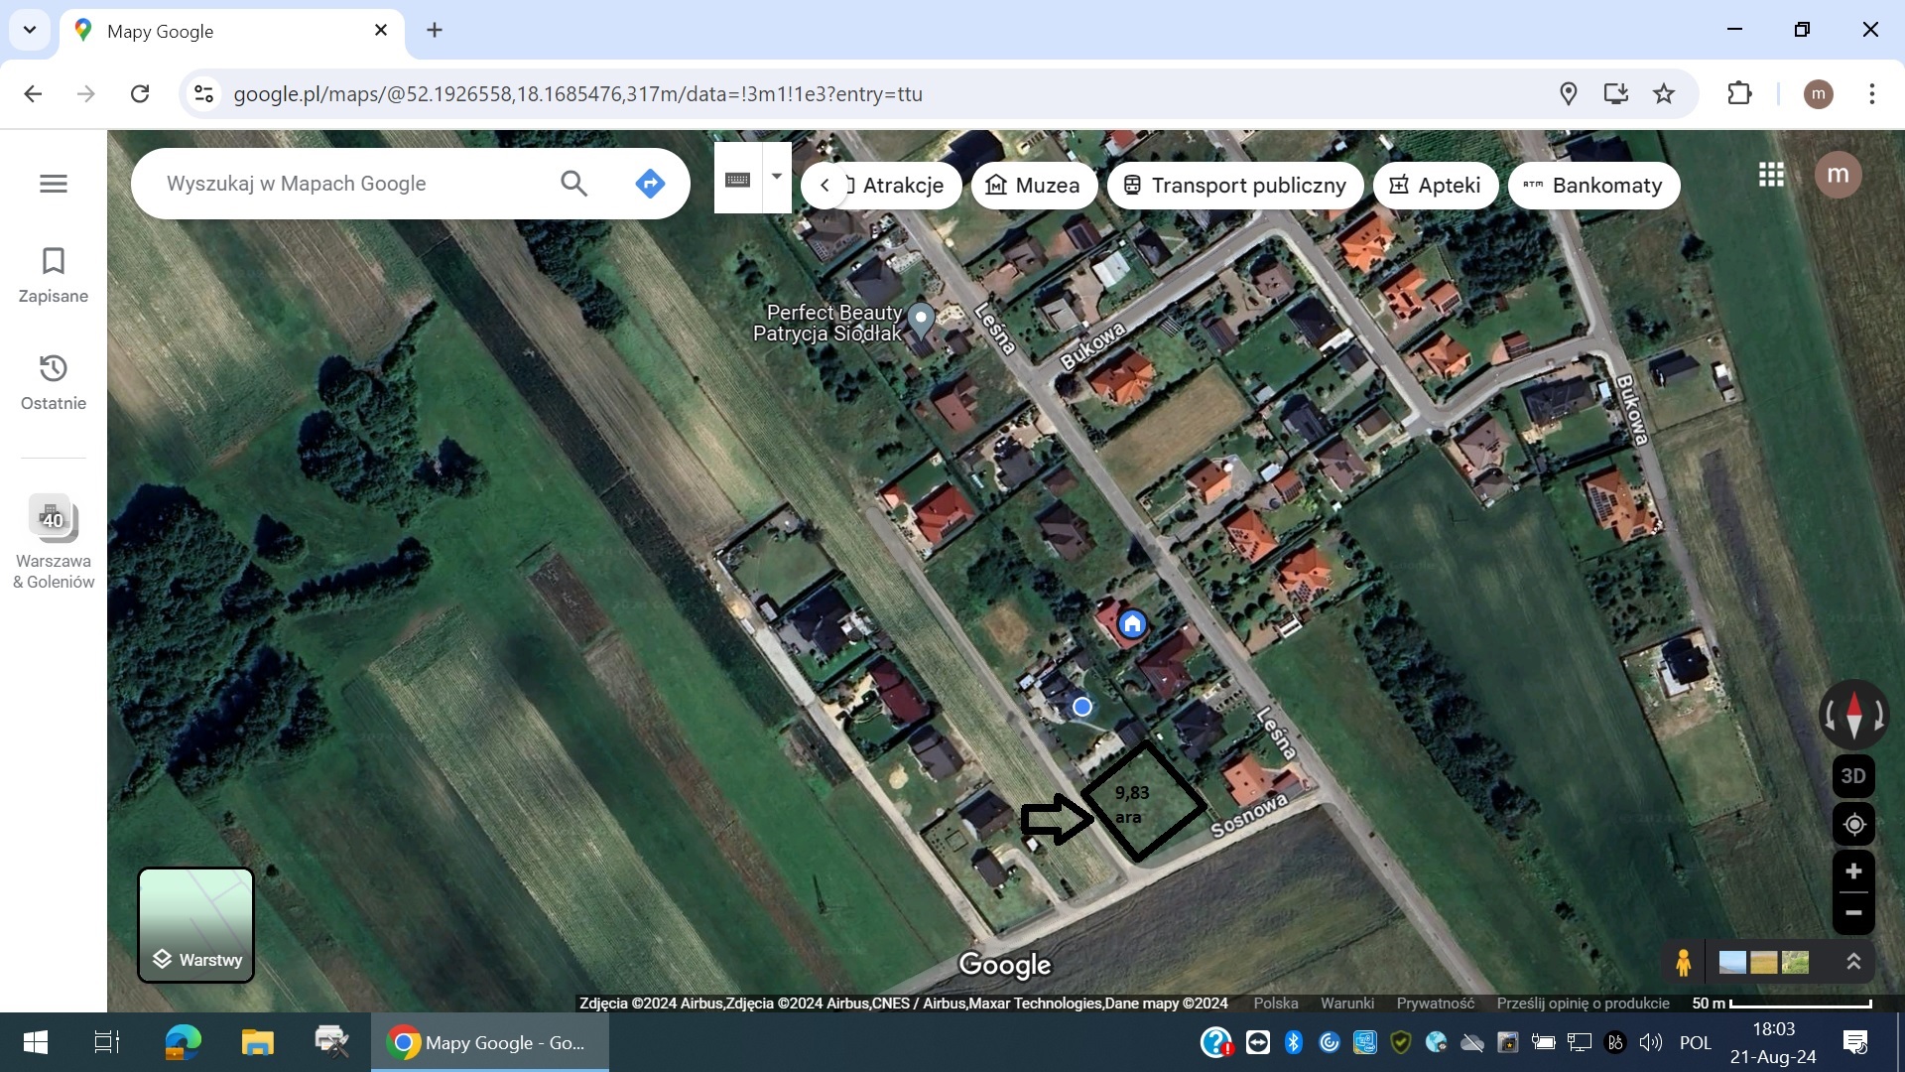The height and width of the screenshot is (1072, 1905).
Task: Expand the imagery strip with double chevron
Action: pyautogui.click(x=1853, y=962)
